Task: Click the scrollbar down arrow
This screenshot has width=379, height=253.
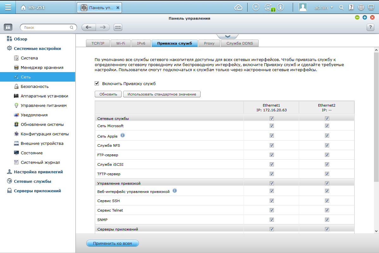Action: click(x=376, y=231)
